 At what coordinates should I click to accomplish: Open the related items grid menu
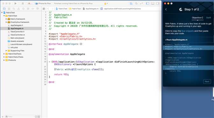pyautogui.click(x=44, y=9)
